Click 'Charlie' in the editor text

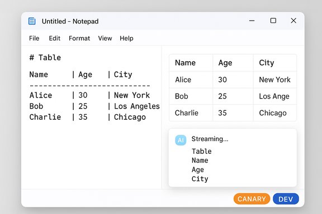pyautogui.click(x=45, y=117)
